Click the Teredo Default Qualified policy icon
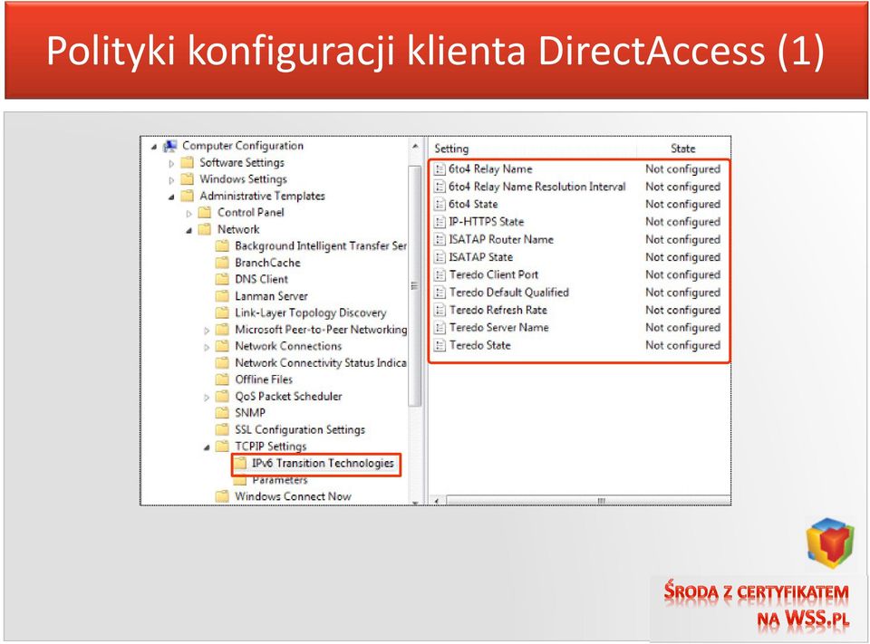Image resolution: width=870 pixels, height=644 pixels. pyautogui.click(x=440, y=293)
